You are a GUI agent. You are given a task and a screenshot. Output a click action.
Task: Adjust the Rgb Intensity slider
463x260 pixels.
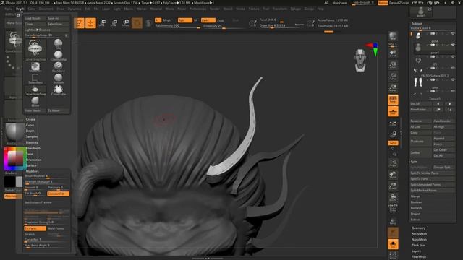[178, 26]
